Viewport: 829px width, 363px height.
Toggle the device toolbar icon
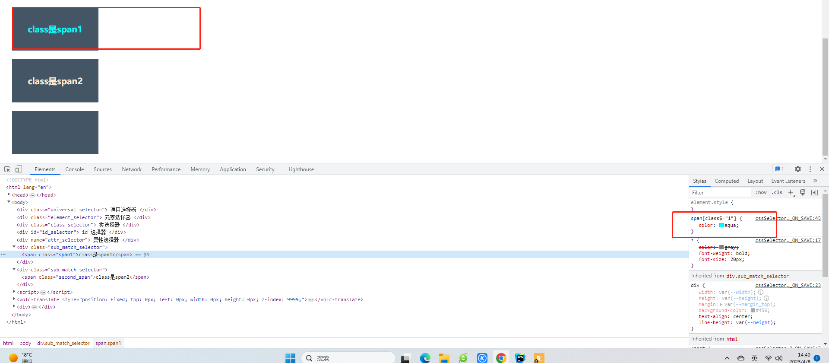coord(19,169)
